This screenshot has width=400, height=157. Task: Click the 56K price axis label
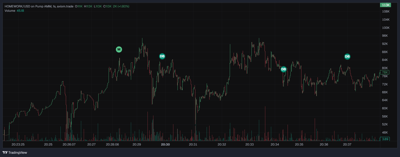(386, 116)
